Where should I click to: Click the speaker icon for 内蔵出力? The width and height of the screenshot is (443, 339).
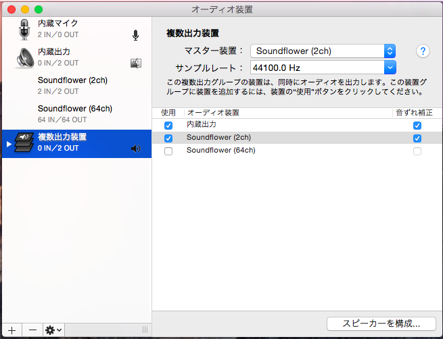(x=25, y=57)
